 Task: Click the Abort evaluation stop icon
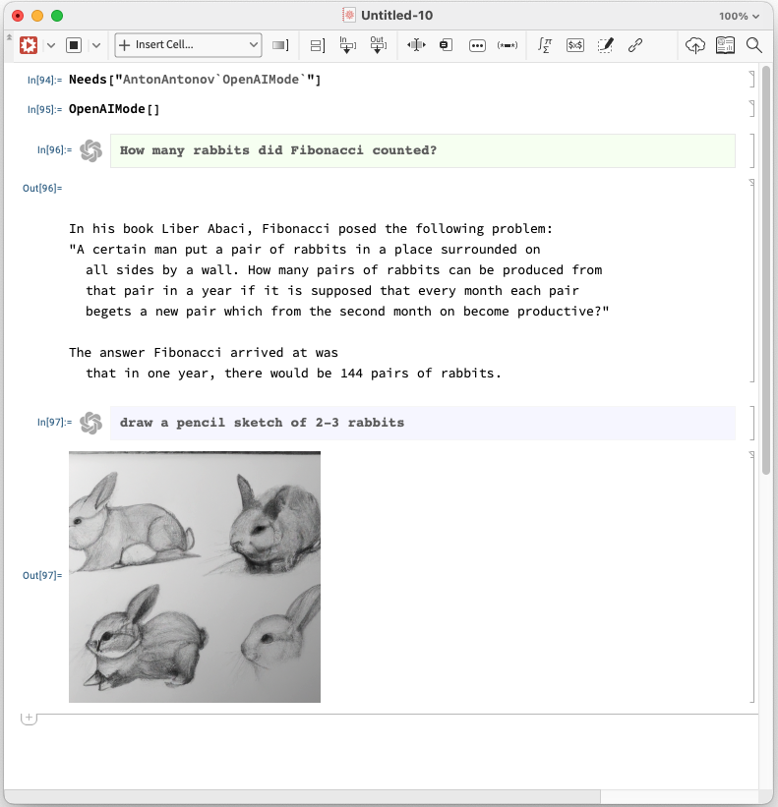tap(74, 45)
